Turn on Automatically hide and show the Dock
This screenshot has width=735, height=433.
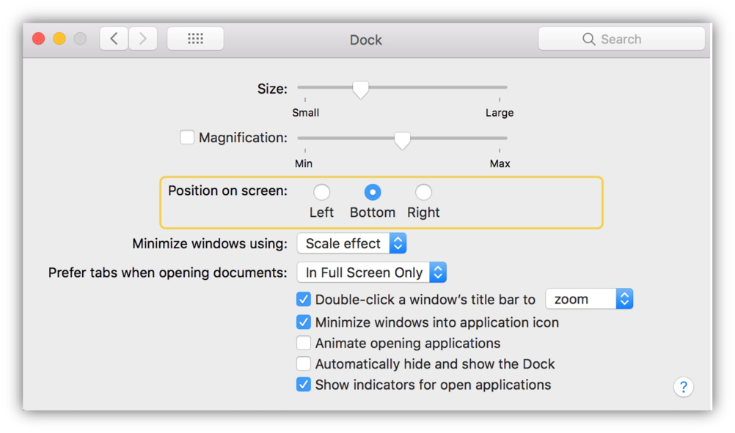click(x=304, y=363)
